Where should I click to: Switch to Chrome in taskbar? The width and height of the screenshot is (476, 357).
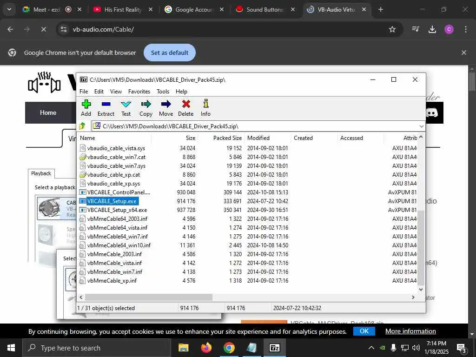point(229,348)
